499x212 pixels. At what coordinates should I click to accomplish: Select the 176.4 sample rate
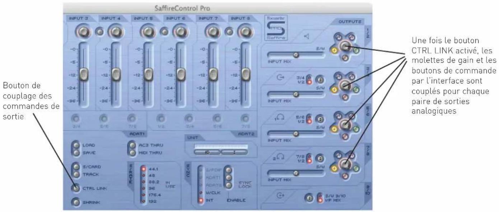click(x=143, y=195)
